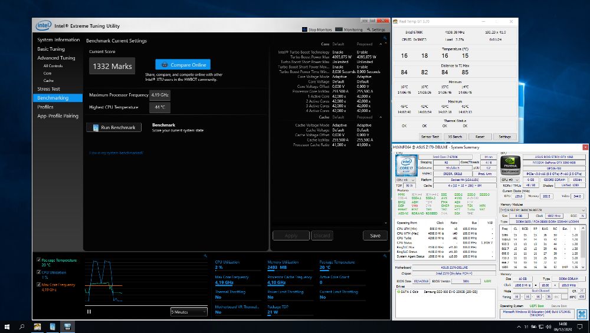
Task: Click the Real Temp app icon in title bar
Action: click(x=395, y=21)
